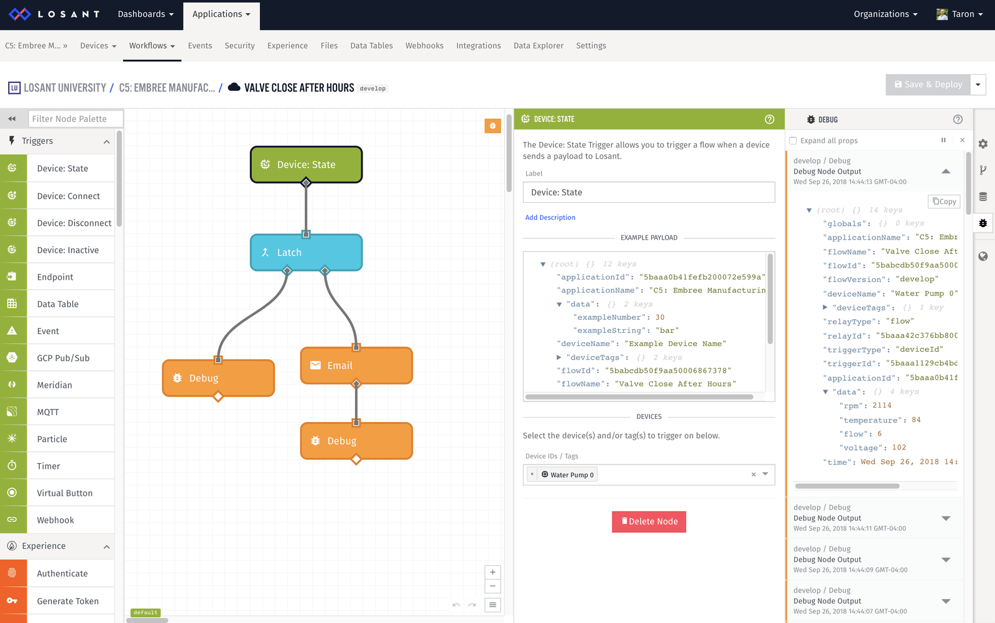Click the orange debug badge on canvas
The width and height of the screenshot is (995, 623).
[493, 126]
